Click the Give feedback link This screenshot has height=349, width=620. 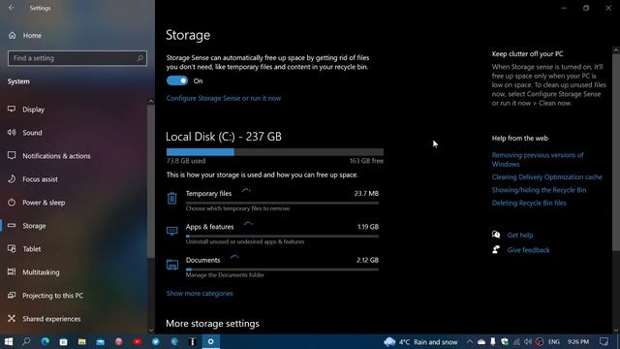tap(528, 250)
